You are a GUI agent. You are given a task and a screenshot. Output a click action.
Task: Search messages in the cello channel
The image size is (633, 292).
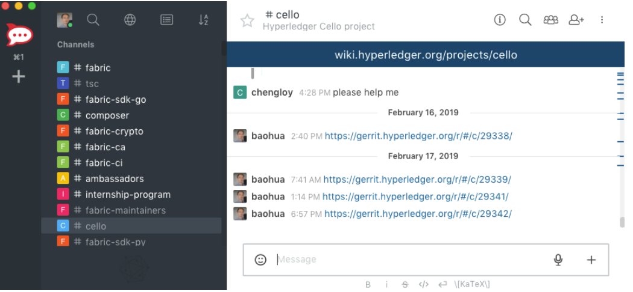(x=525, y=20)
